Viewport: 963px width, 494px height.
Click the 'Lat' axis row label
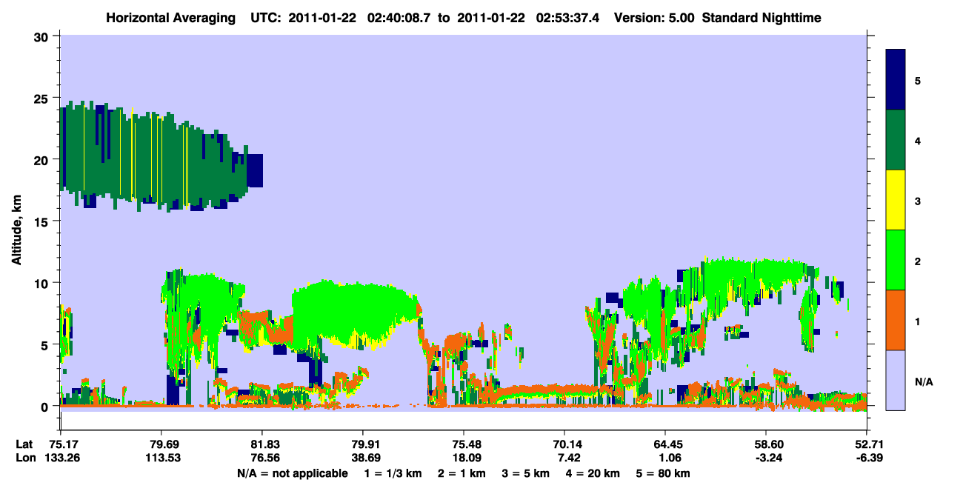[24, 444]
